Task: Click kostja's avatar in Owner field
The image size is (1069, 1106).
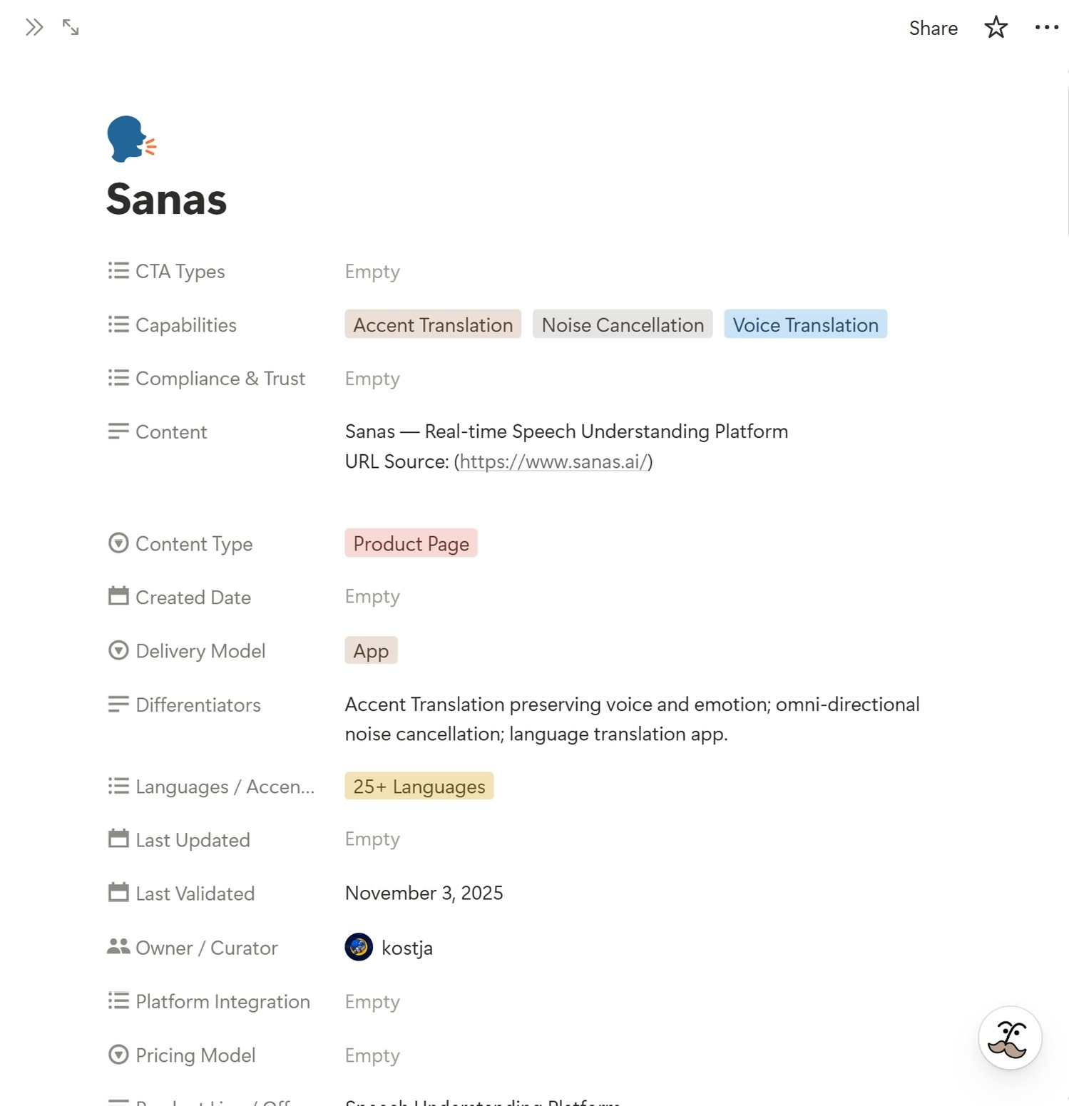Action: 359,947
